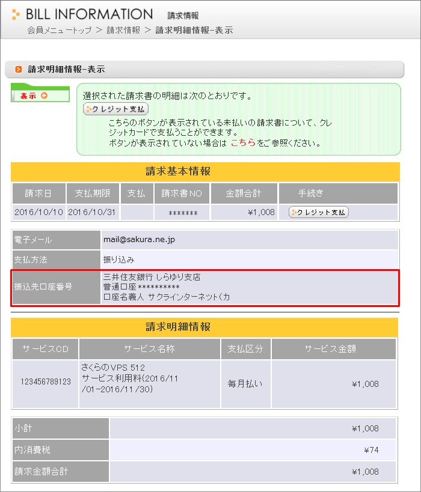Viewport: 421px width, 492px height.
Task: Click the email address mail@sakura.ne.jp
Action: (x=139, y=239)
